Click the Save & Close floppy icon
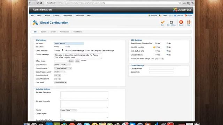The width and height of the screenshot is (223, 125). pyautogui.click(x=171, y=22)
